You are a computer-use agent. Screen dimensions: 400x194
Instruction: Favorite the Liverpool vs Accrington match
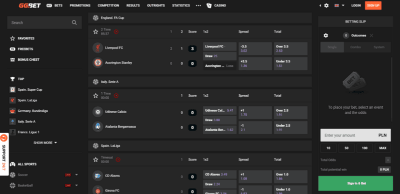coord(95,32)
